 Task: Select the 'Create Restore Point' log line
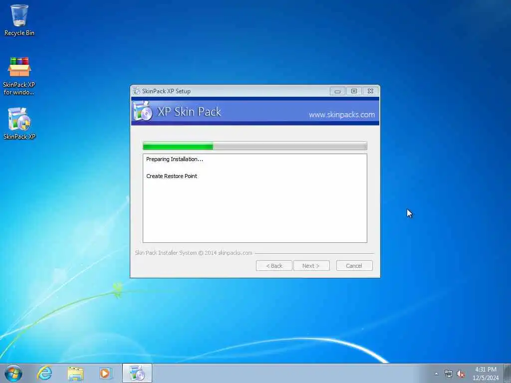[x=172, y=176]
